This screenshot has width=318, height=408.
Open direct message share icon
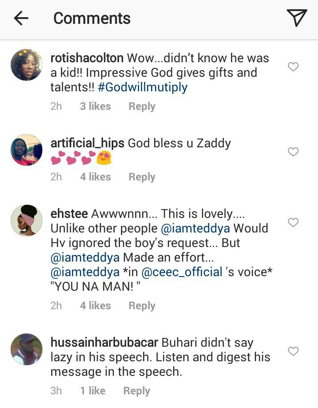pyautogui.click(x=296, y=18)
